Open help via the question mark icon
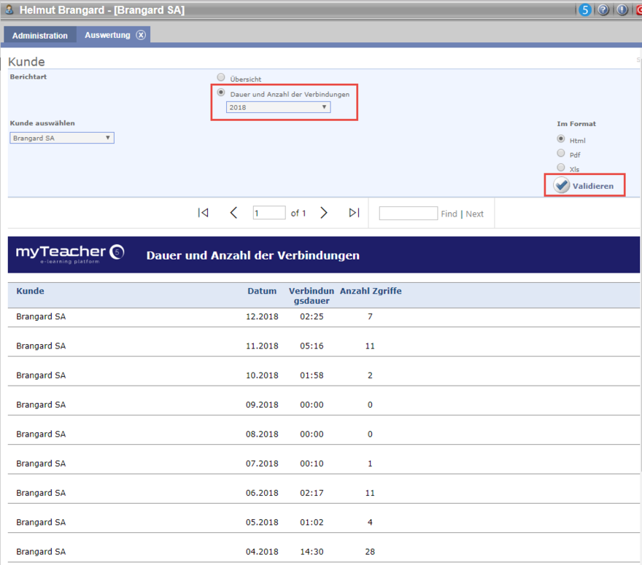 coord(603,10)
